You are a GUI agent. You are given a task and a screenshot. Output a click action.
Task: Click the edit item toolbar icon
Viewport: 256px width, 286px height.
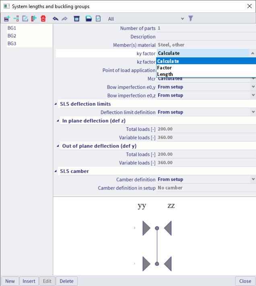click(25, 19)
